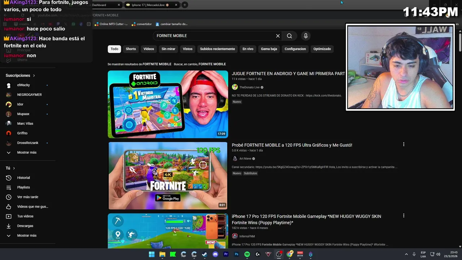Select the Todo filter chip
This screenshot has width=462, height=260.
[x=114, y=49]
